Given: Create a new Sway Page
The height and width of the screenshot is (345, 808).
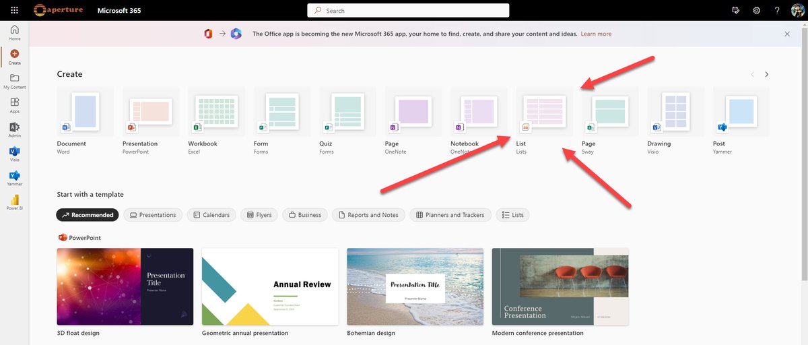Looking at the screenshot, I should (609, 121).
